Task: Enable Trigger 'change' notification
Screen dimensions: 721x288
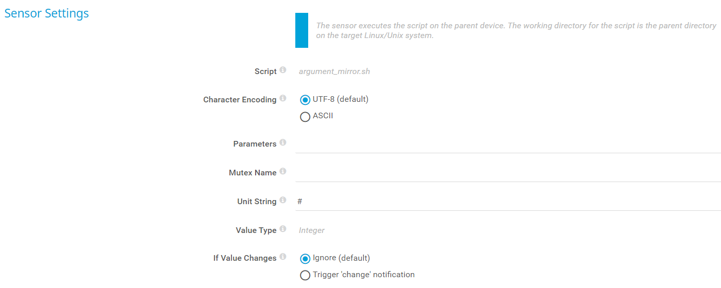Action: [305, 275]
